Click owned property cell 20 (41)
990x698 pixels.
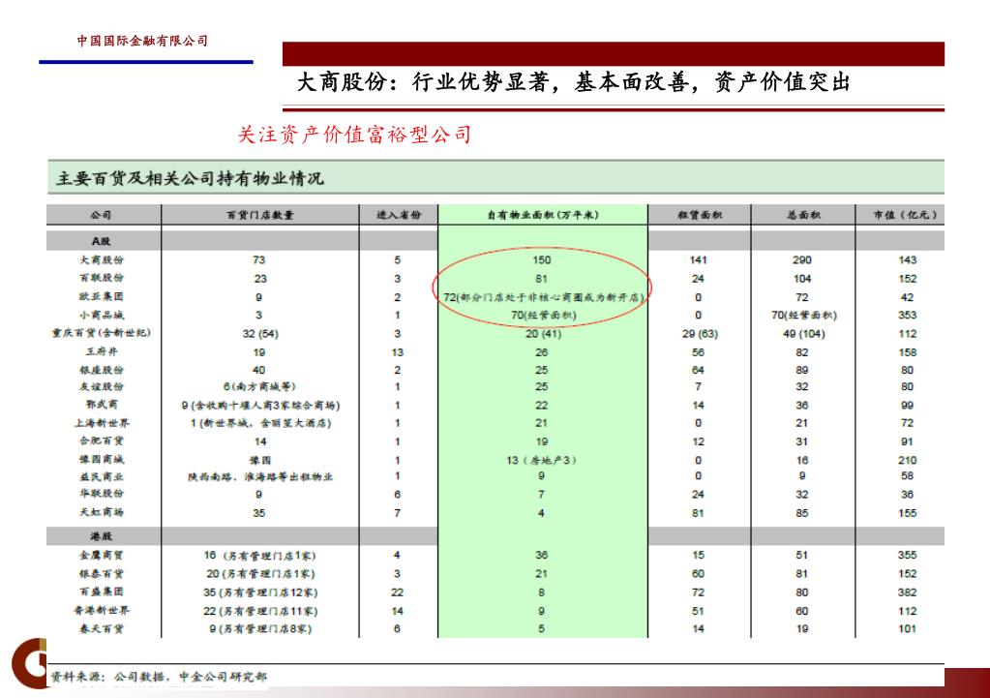pos(543,334)
